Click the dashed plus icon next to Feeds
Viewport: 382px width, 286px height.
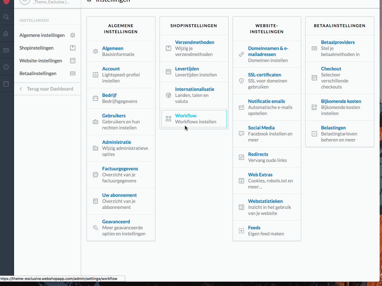pyautogui.click(x=241, y=231)
